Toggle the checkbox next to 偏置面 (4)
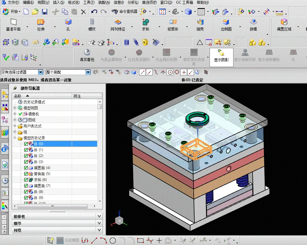 pos(26,168)
